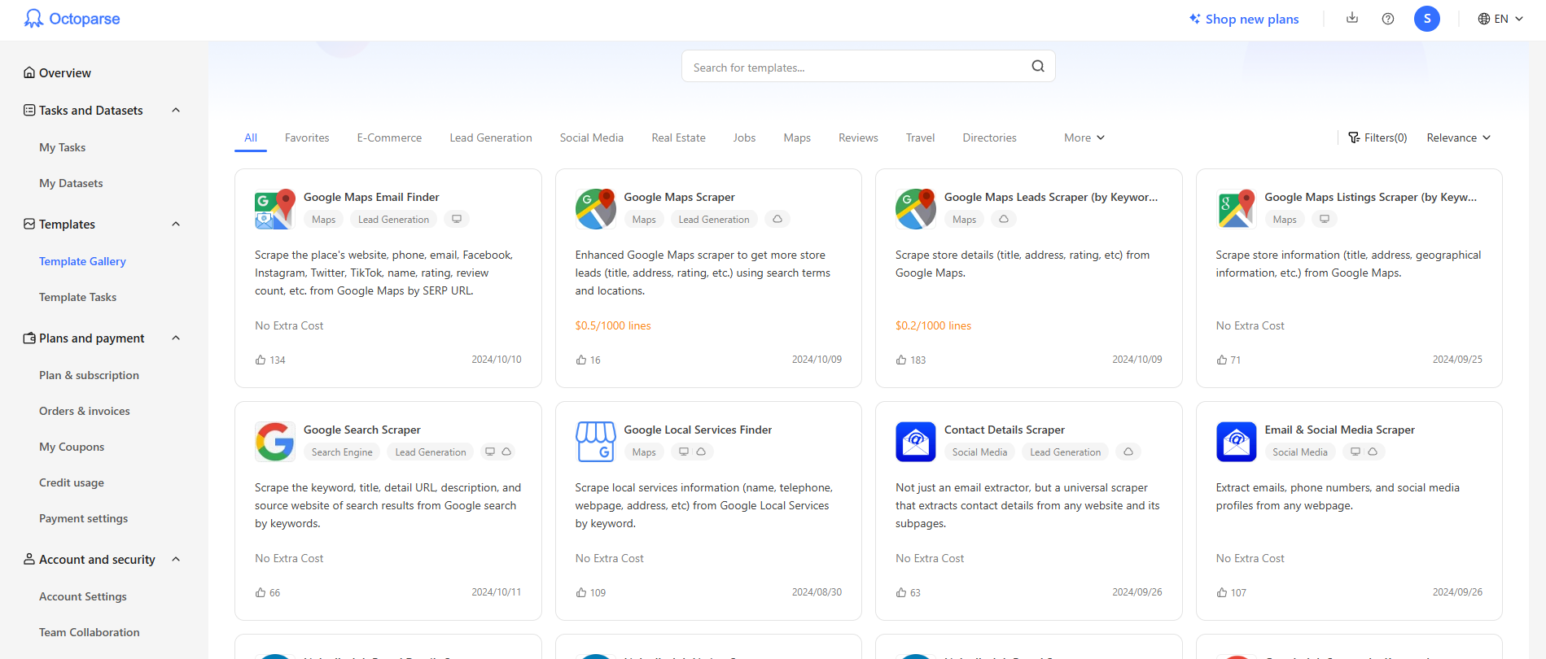
Task: Open the help question mark icon
Action: coord(1388,19)
